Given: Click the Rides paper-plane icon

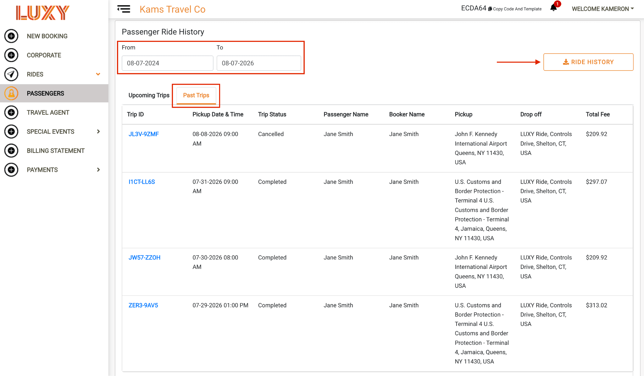Looking at the screenshot, I should point(11,74).
